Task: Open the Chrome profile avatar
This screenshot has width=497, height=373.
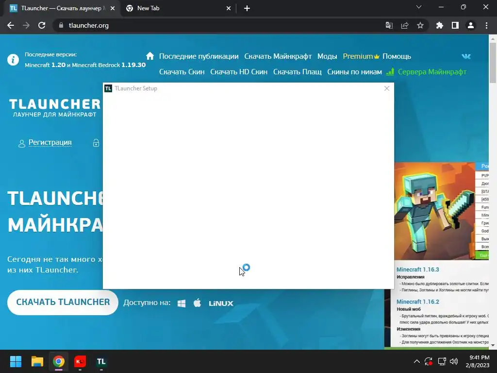Action: click(x=471, y=25)
